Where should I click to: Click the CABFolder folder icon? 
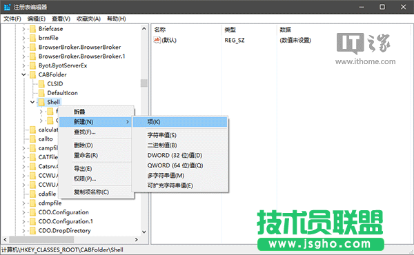pyautogui.click(x=32, y=75)
